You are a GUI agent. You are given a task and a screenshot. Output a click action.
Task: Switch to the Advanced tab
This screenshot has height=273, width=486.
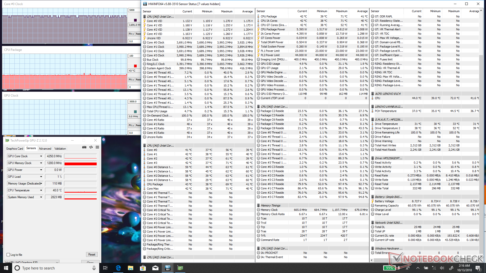[x=45, y=149]
